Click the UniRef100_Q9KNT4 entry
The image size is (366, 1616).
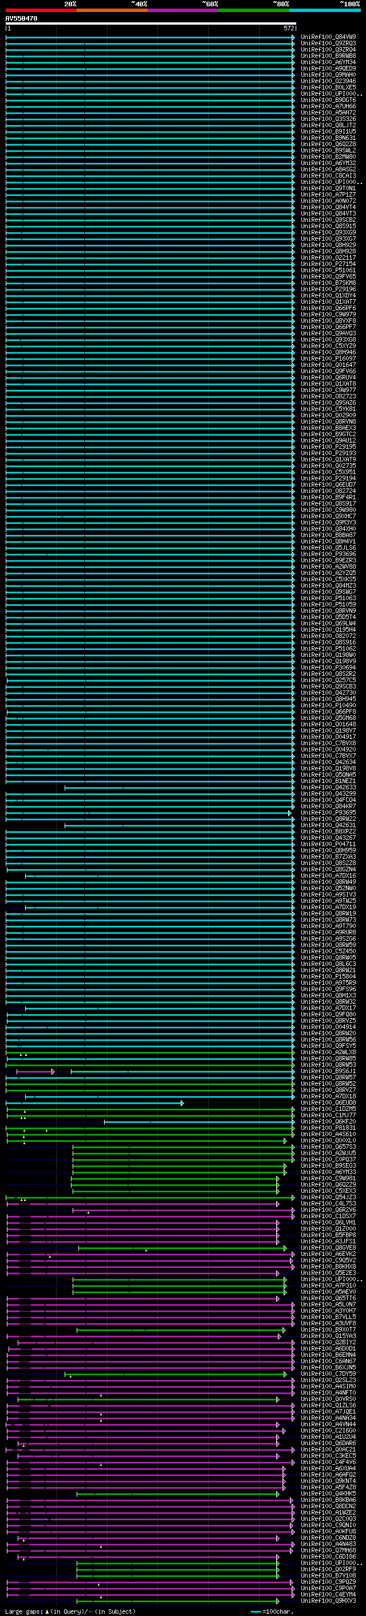point(328,1481)
